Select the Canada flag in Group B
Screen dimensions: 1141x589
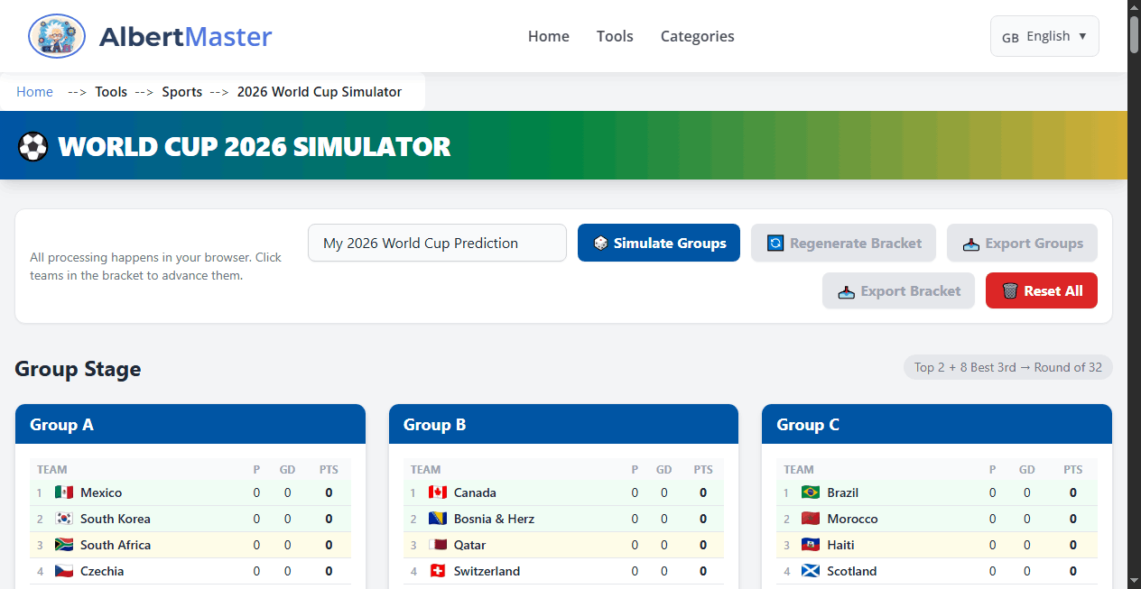click(x=438, y=492)
